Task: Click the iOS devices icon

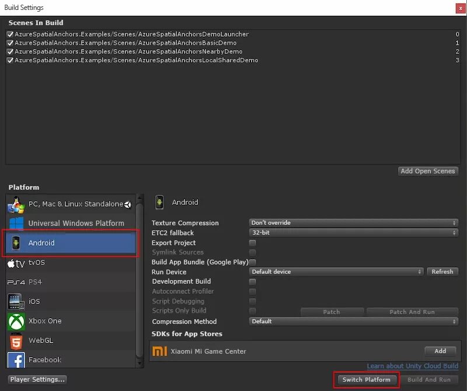Action: click(x=16, y=302)
